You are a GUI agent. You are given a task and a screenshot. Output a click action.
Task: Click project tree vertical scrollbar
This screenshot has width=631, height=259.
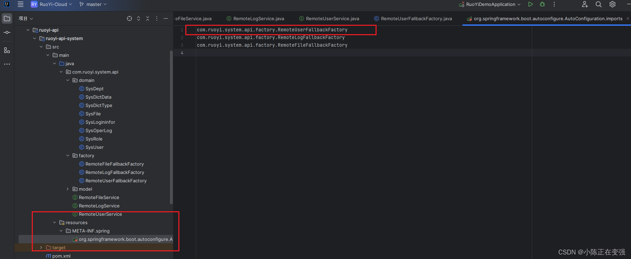click(171, 127)
